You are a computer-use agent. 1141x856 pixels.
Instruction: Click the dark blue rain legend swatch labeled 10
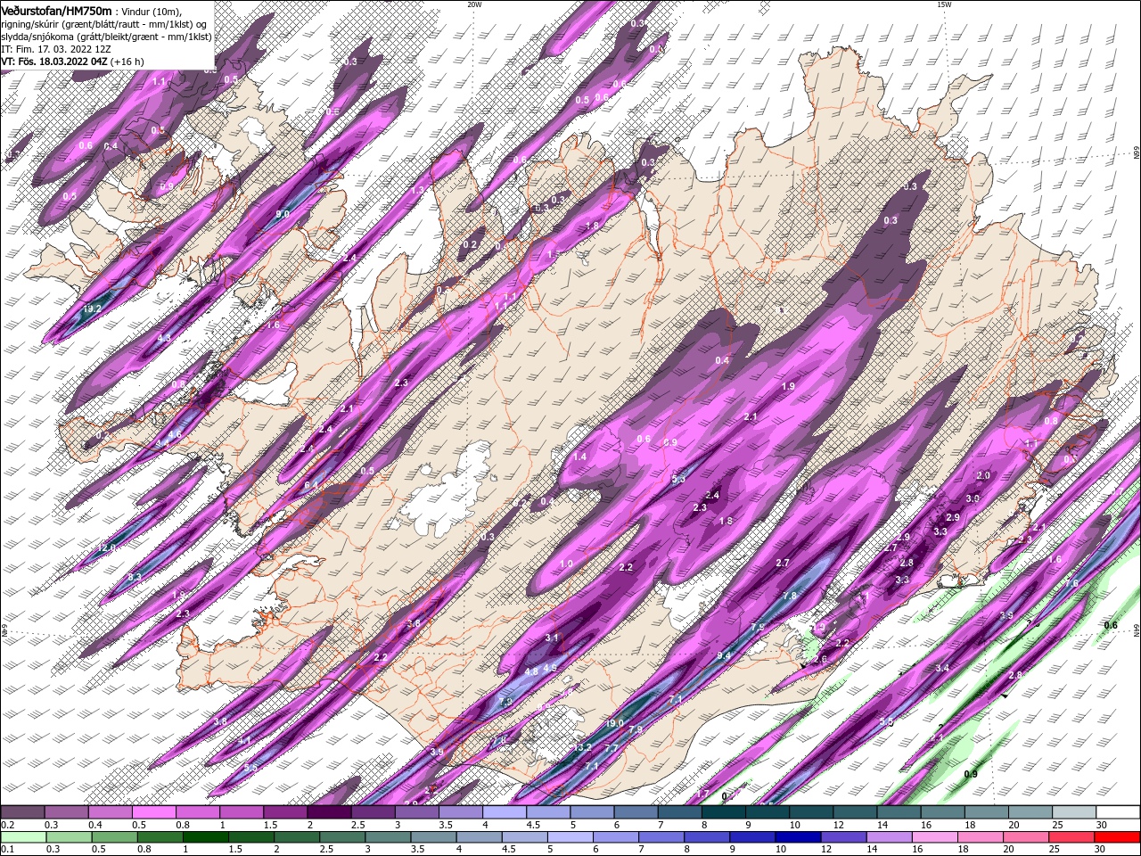tap(798, 836)
